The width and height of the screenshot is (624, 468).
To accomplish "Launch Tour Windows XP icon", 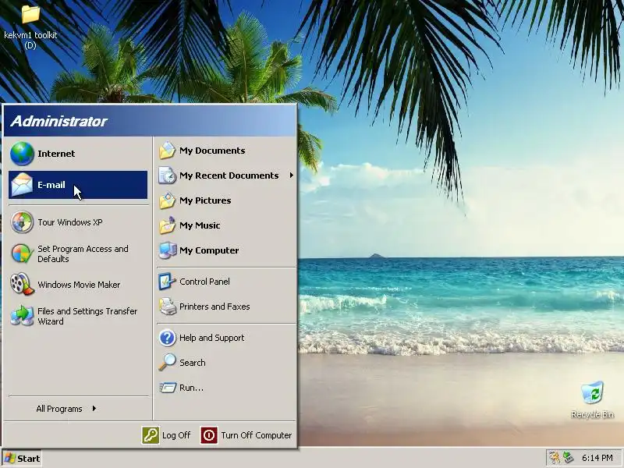I will pyautogui.click(x=22, y=222).
